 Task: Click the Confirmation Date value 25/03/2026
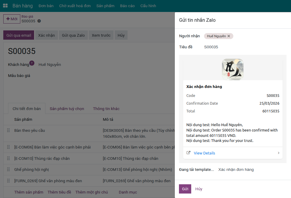[269, 103]
